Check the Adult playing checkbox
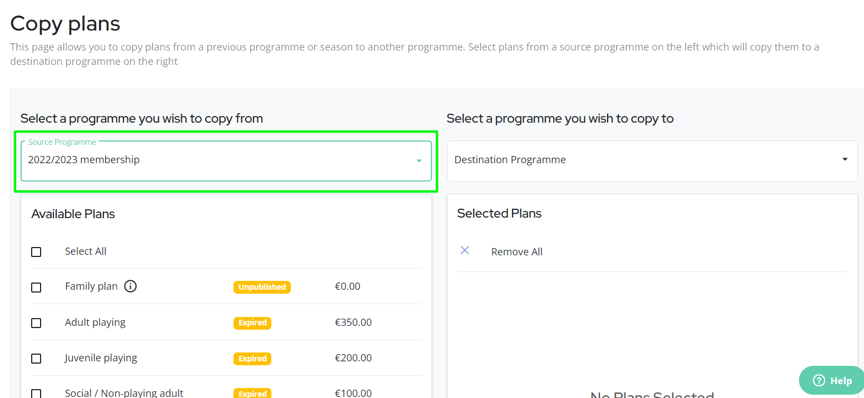This screenshot has width=864, height=398. tap(36, 323)
